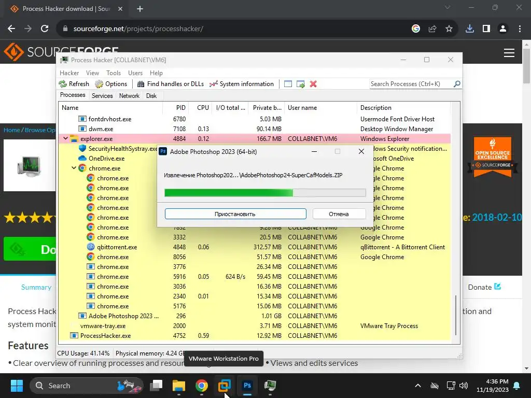Screen dimensions: 531x398
Task: Open the View menu
Action: pos(92,73)
